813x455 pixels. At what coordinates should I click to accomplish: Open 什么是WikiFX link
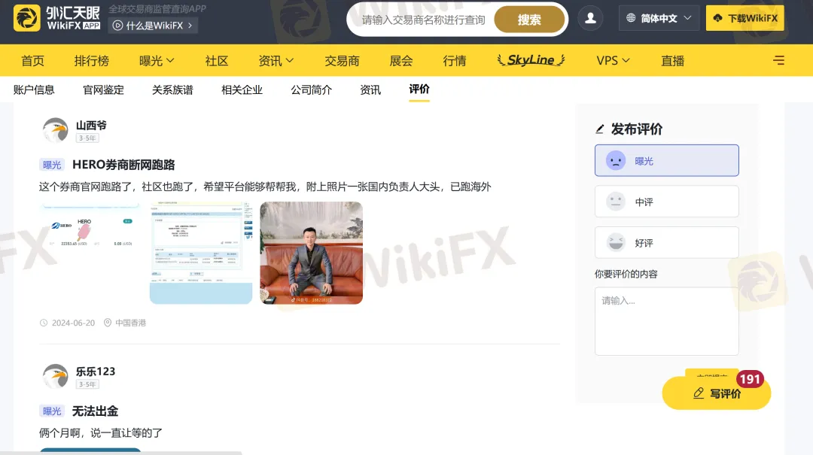(153, 26)
